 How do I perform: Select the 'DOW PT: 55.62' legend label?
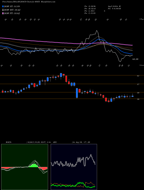(12, 13)
